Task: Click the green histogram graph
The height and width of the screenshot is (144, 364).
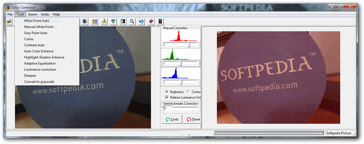Action: tap(181, 54)
